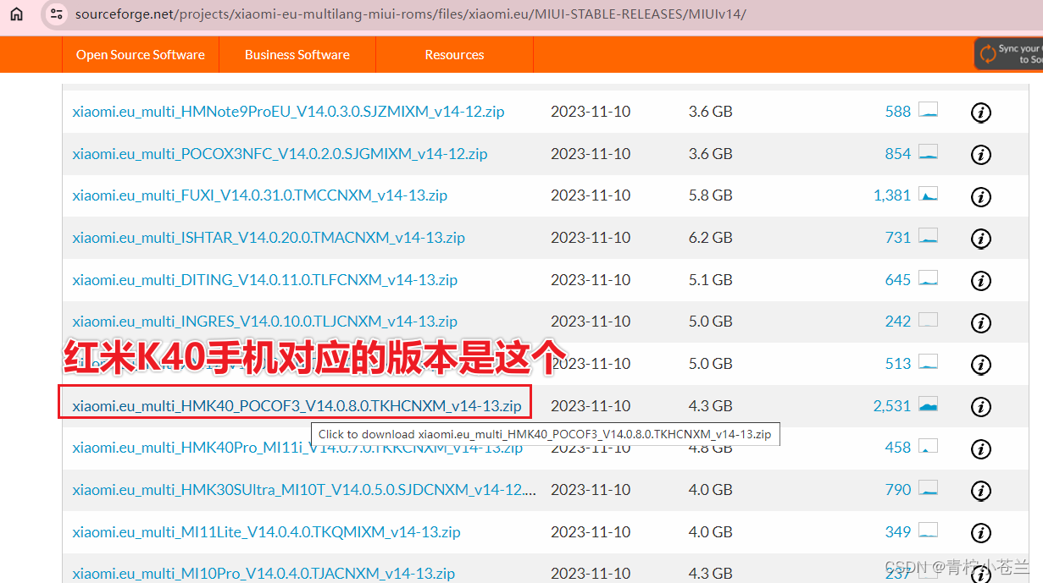Click the 242 downloads count
1043x583 pixels.
pyautogui.click(x=897, y=322)
